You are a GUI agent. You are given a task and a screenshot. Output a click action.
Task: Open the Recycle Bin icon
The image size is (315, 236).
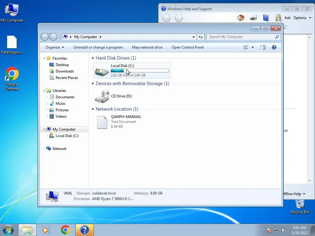point(300,207)
